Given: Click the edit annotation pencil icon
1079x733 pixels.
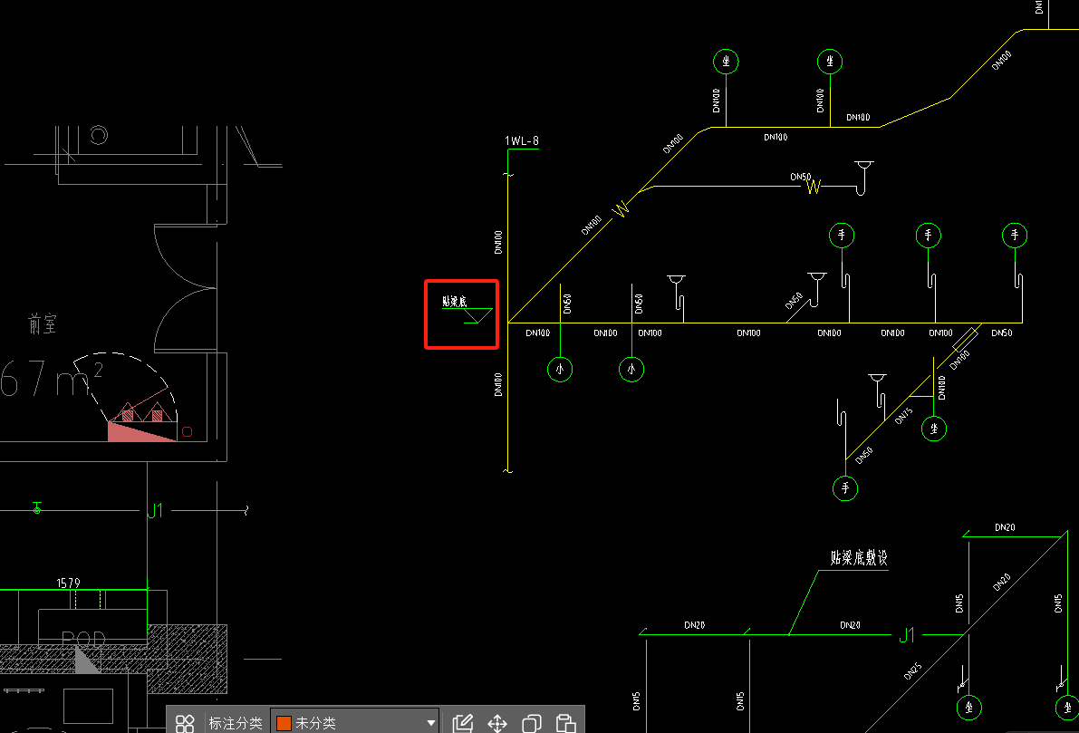Looking at the screenshot, I should [463, 723].
